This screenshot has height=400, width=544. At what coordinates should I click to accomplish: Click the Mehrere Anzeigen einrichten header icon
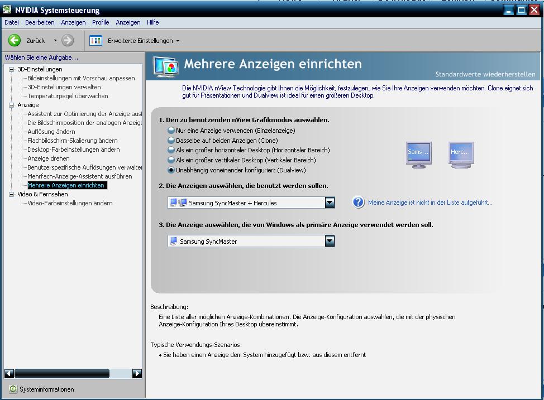coord(166,66)
